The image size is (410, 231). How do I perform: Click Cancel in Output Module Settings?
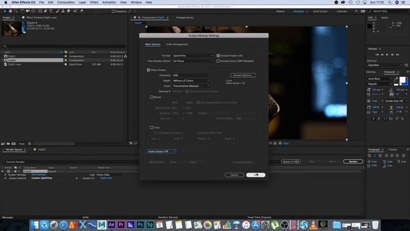[234, 175]
